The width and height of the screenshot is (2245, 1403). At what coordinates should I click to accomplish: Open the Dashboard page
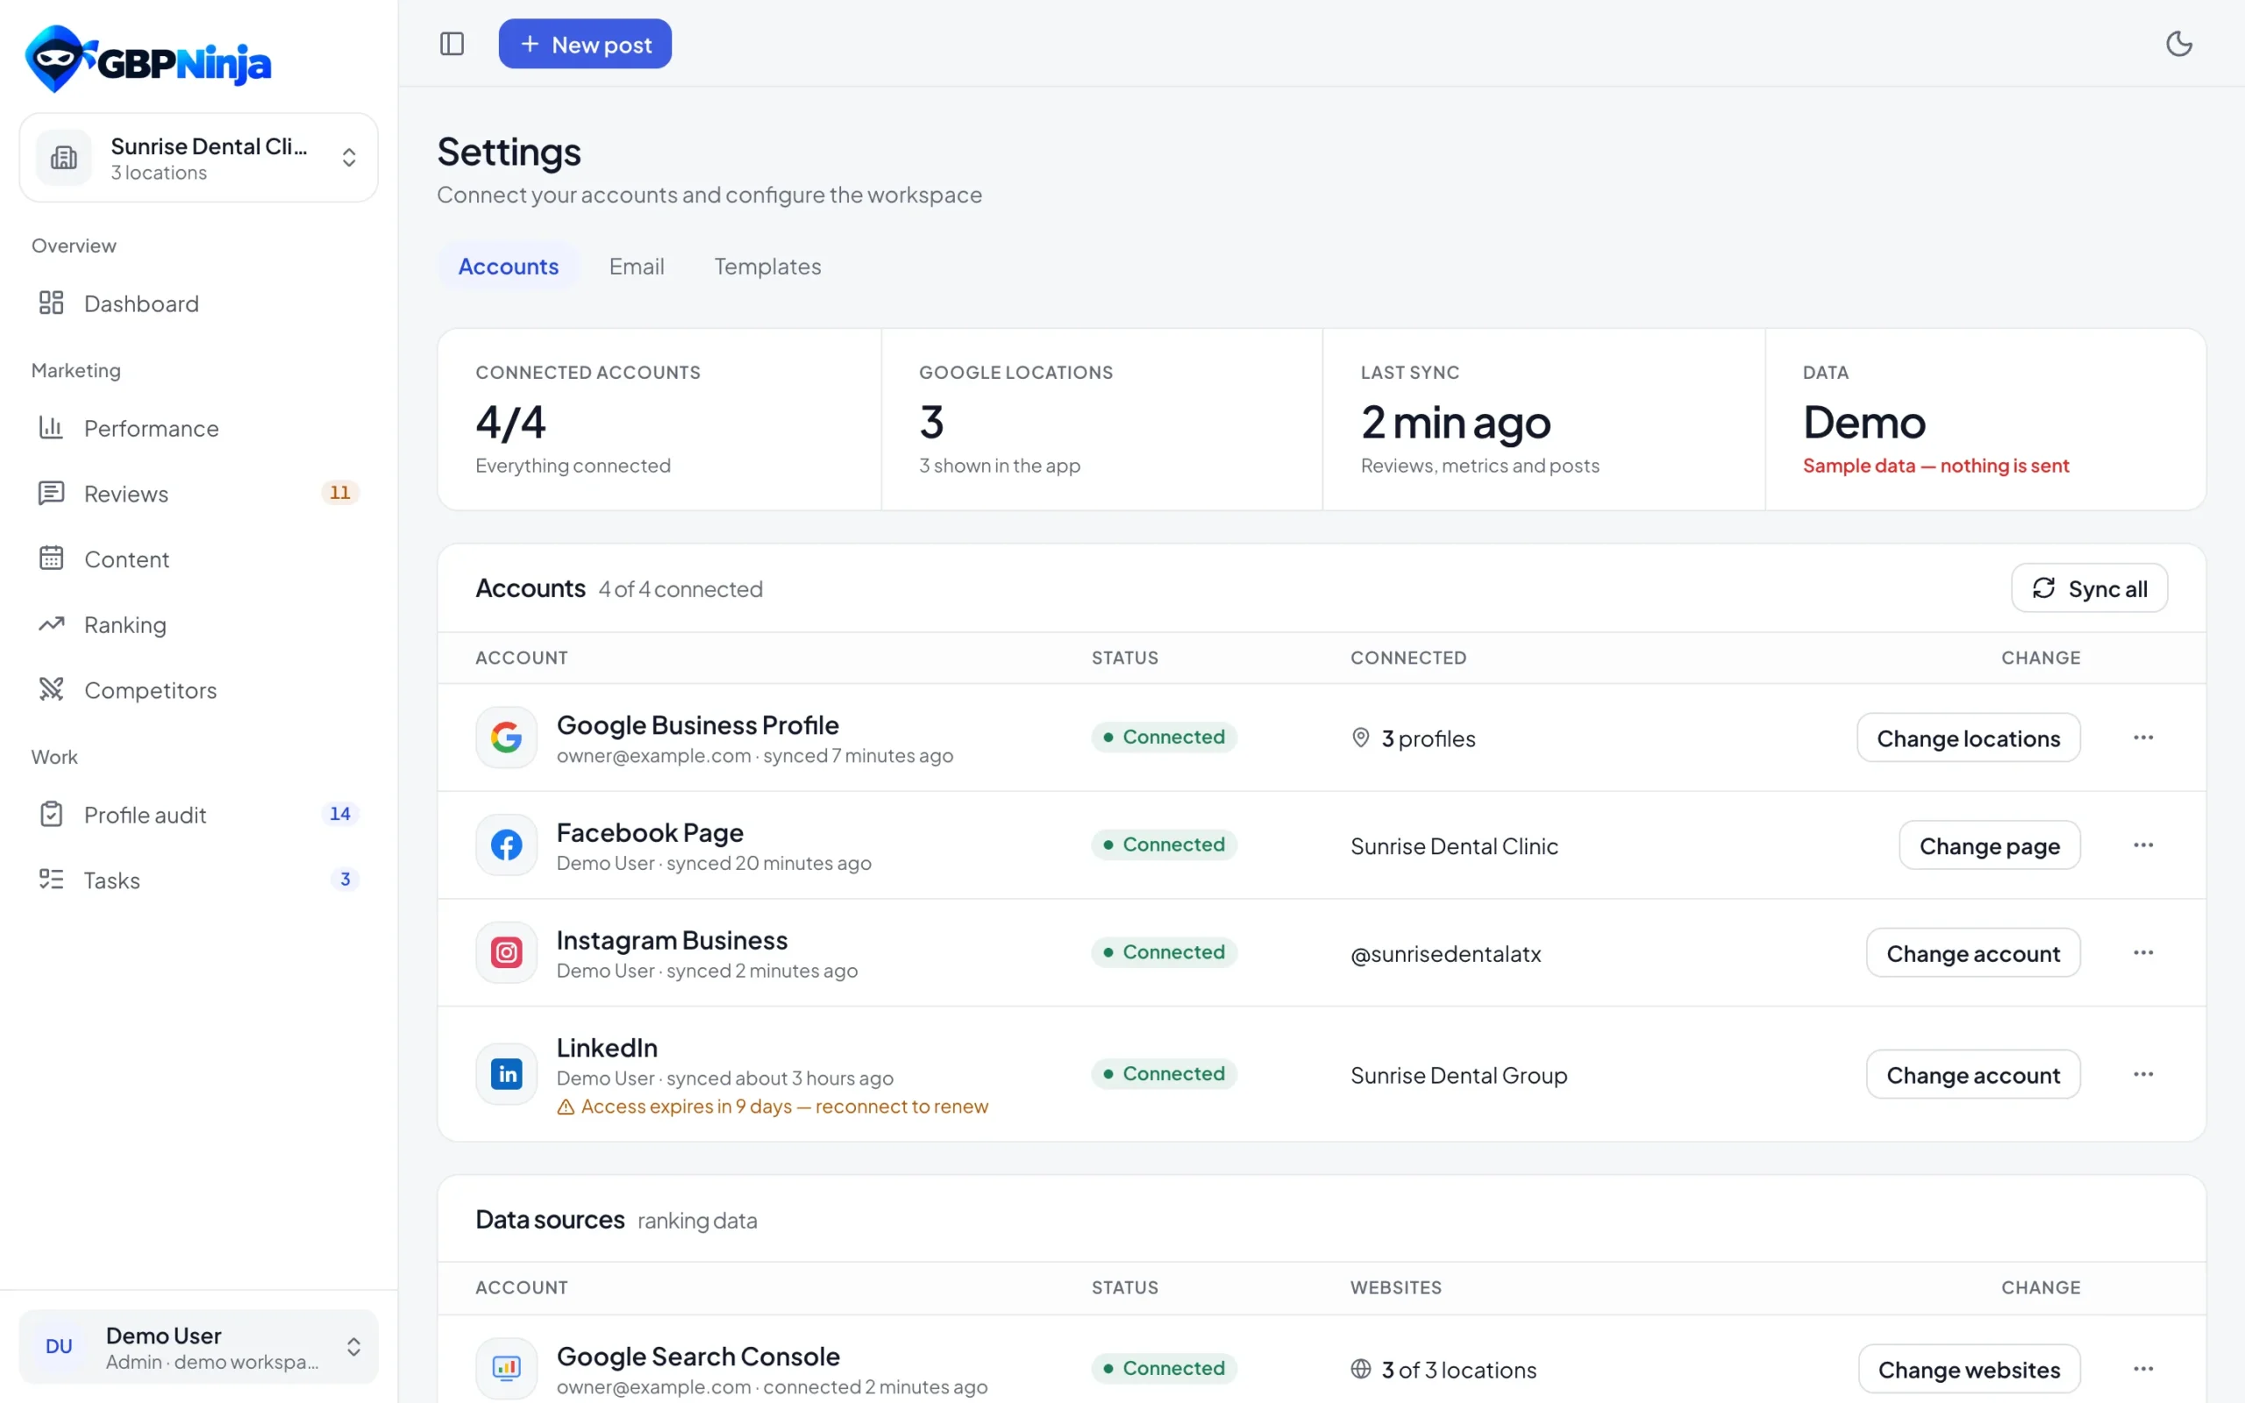coord(198,303)
